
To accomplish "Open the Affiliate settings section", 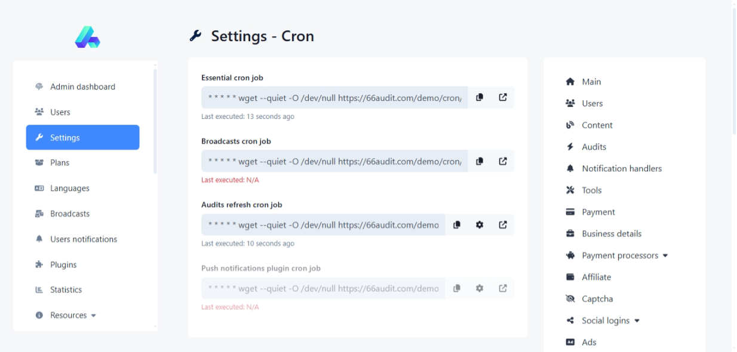I will 596,277.
